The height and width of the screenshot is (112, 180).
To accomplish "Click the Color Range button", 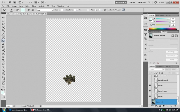I will click(172, 56).
